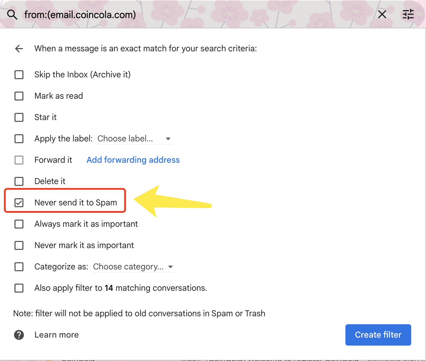Open search options sliders icon

[x=408, y=14]
